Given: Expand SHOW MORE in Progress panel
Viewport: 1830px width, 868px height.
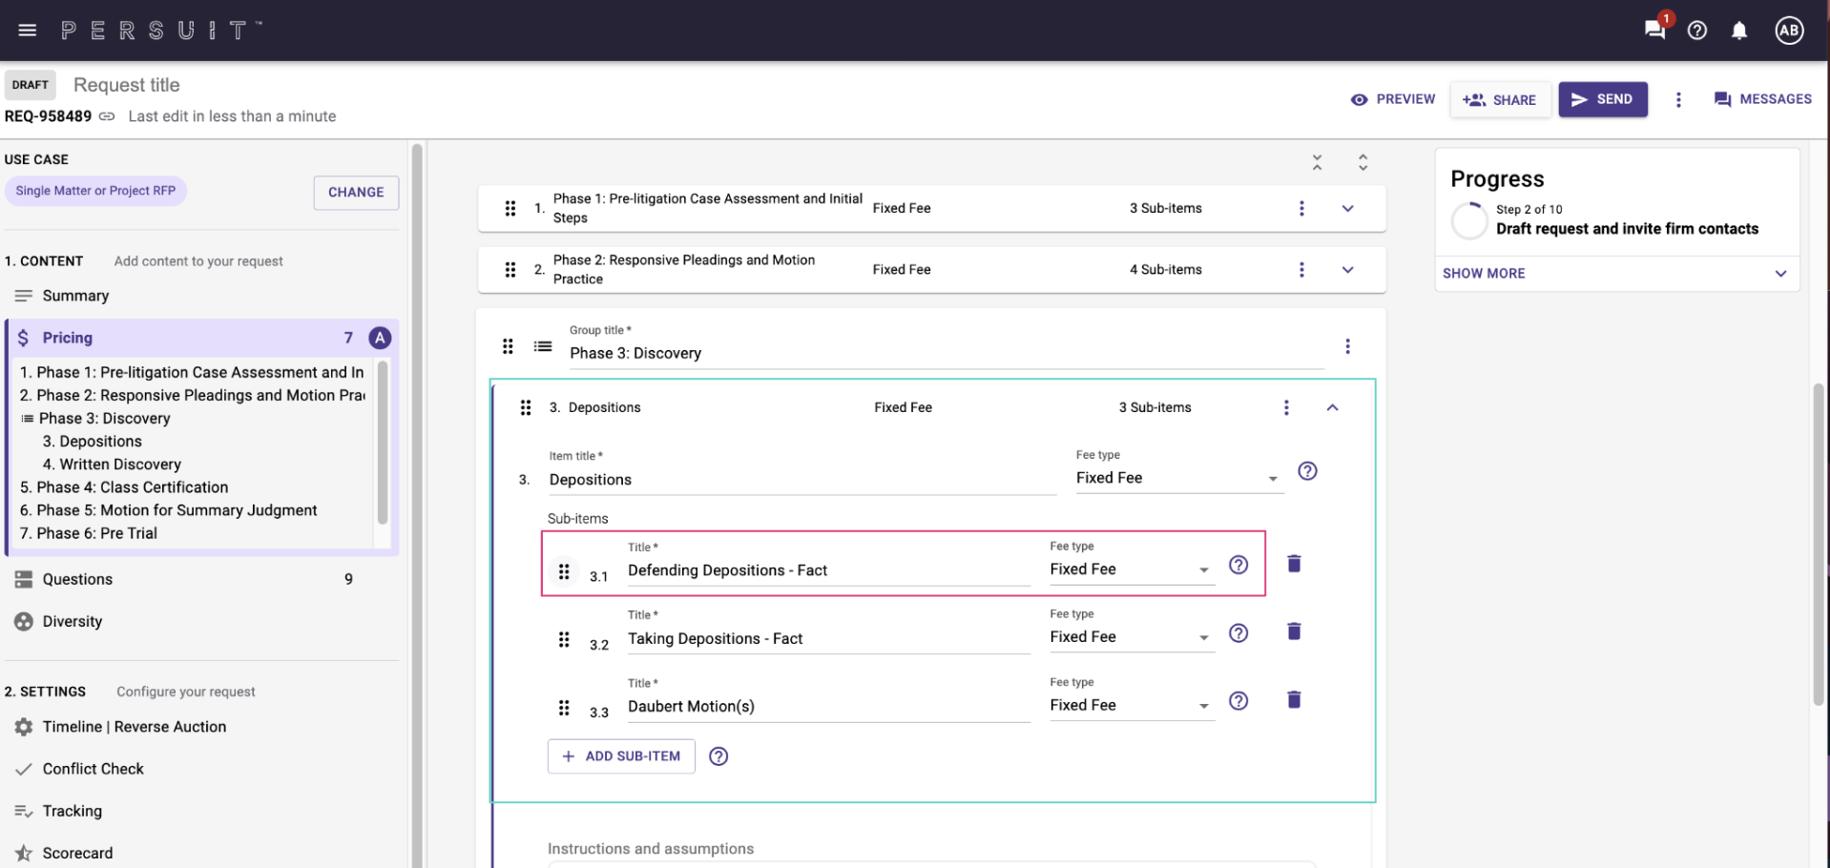Looking at the screenshot, I should [x=1616, y=274].
